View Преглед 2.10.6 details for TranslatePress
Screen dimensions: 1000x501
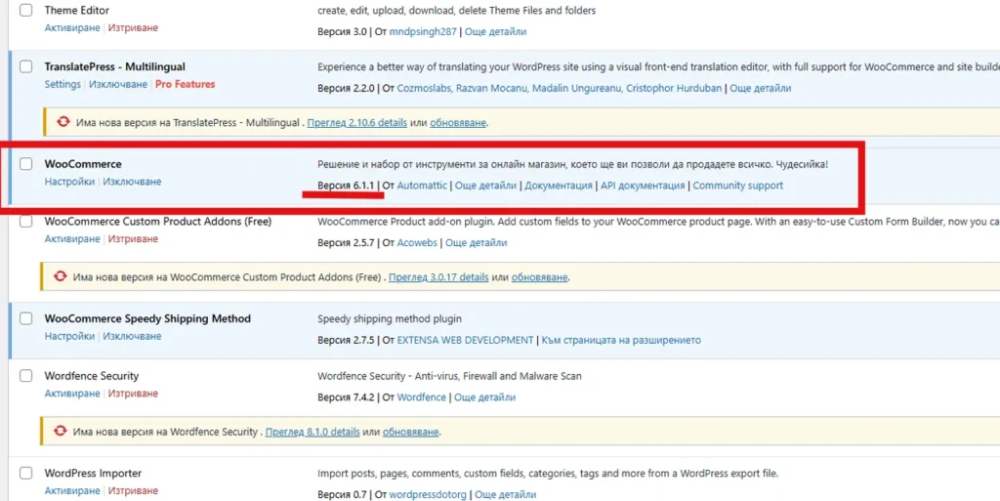357,123
